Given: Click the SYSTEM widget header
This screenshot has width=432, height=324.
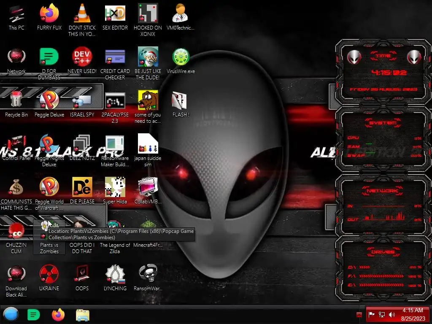Looking at the screenshot, I should pos(383,123).
